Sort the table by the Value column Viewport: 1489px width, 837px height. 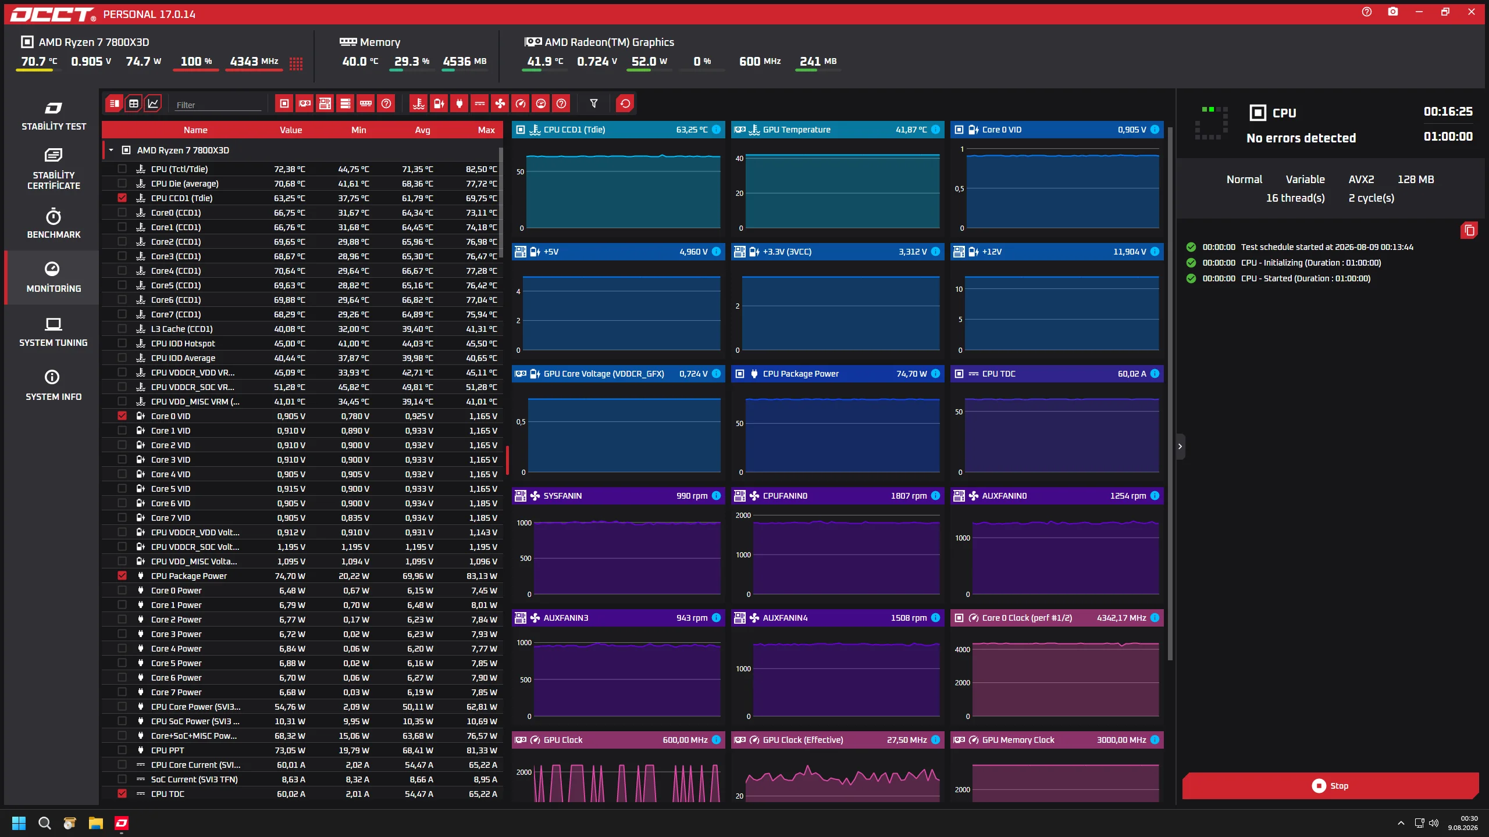[291, 130]
